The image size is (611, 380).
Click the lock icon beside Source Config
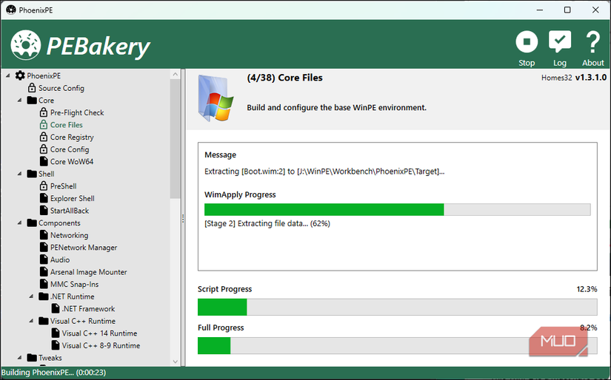32,88
